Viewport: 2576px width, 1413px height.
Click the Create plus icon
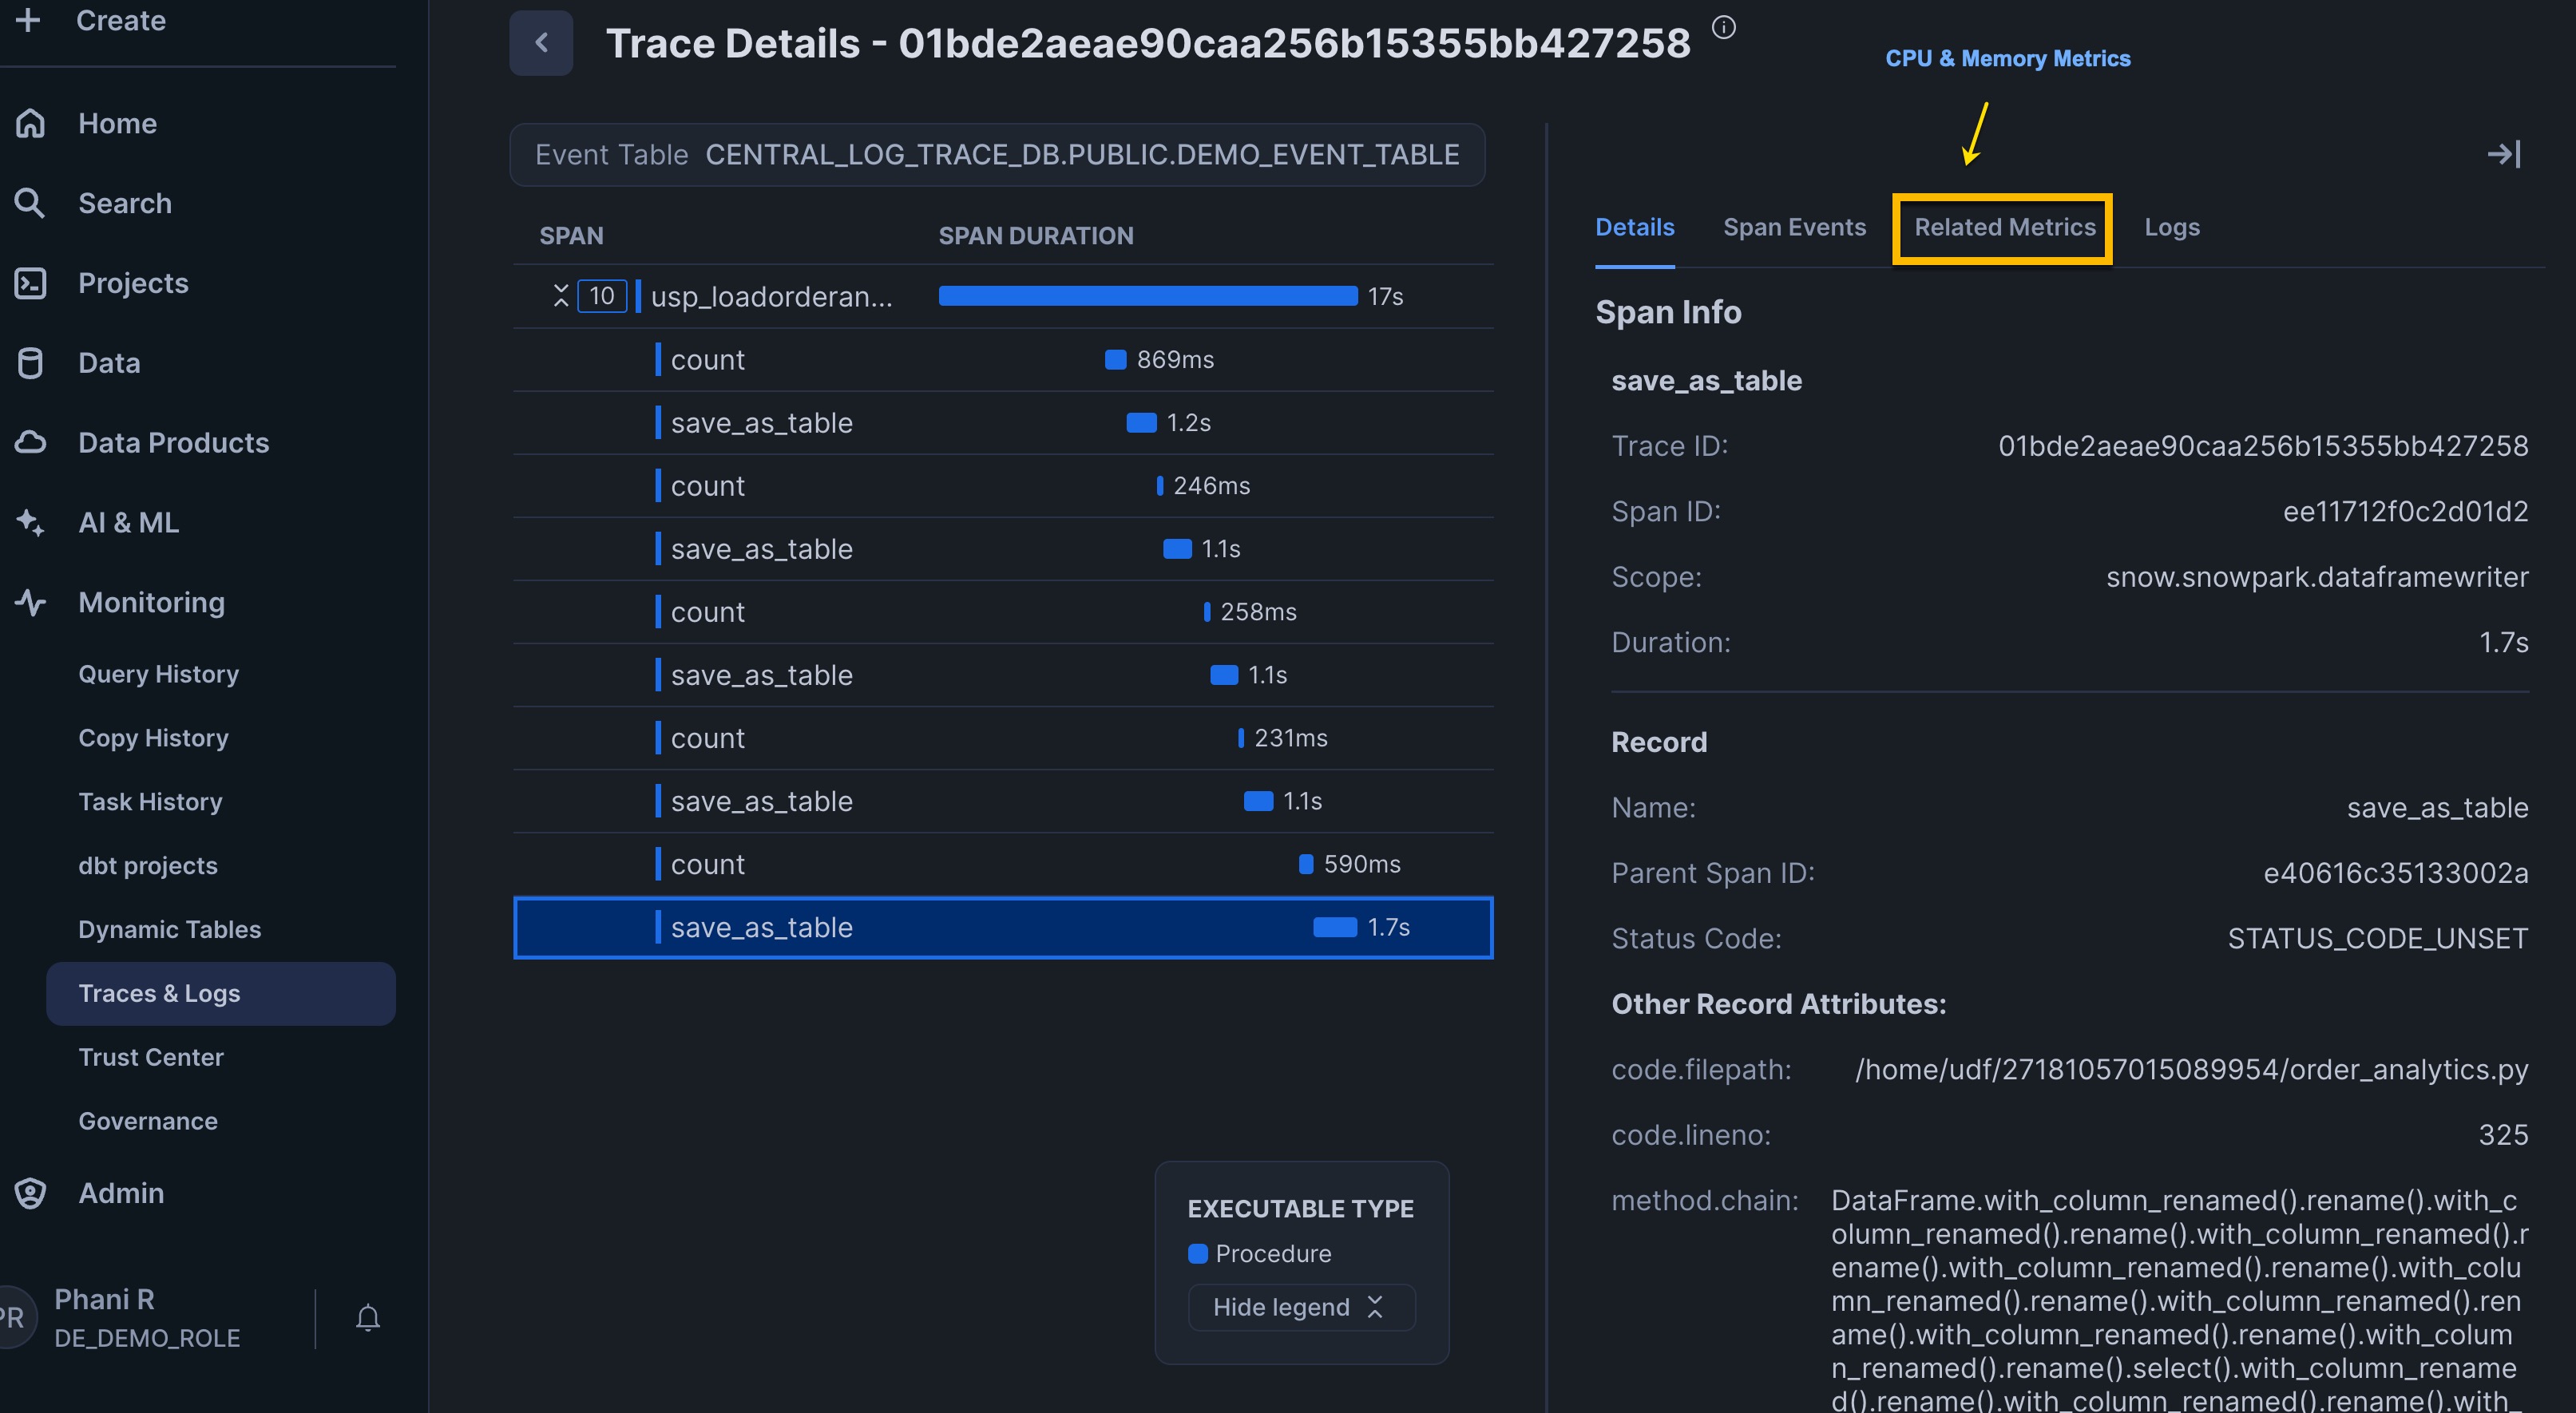coord(28,20)
